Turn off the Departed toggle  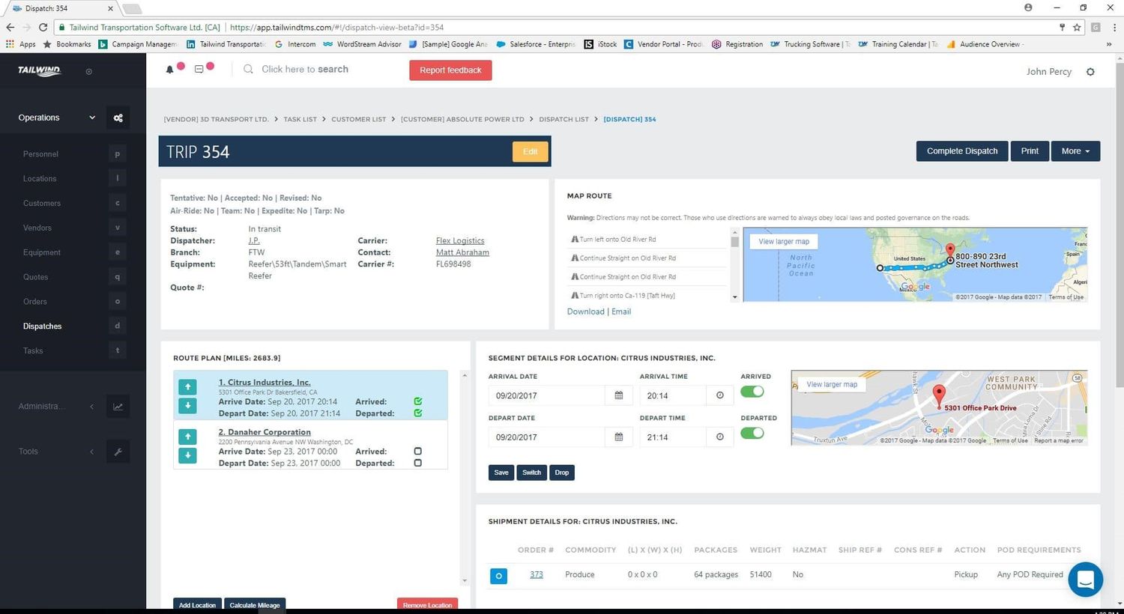[752, 433]
